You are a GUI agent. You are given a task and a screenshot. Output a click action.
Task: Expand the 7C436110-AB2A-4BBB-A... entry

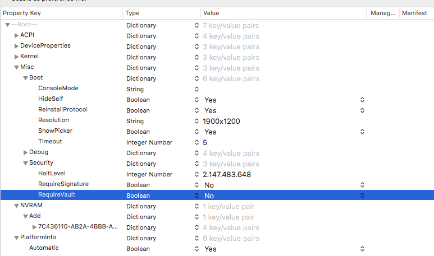tap(35, 227)
